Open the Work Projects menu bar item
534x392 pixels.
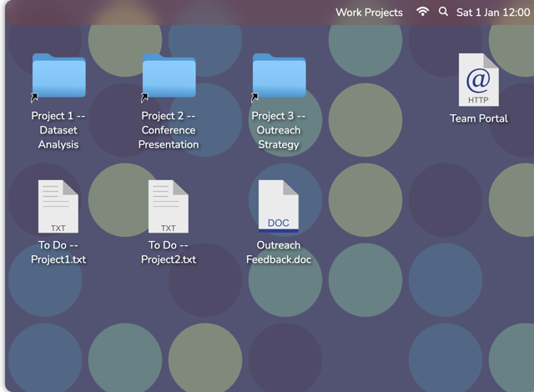click(369, 13)
